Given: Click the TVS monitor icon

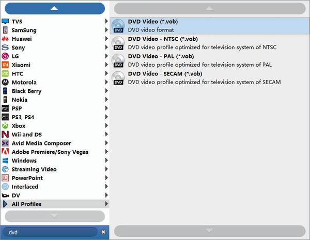Looking at the screenshot, I should coord(5,21).
